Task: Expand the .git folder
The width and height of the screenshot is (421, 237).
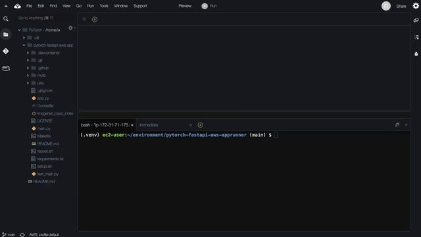Action: coord(28,61)
